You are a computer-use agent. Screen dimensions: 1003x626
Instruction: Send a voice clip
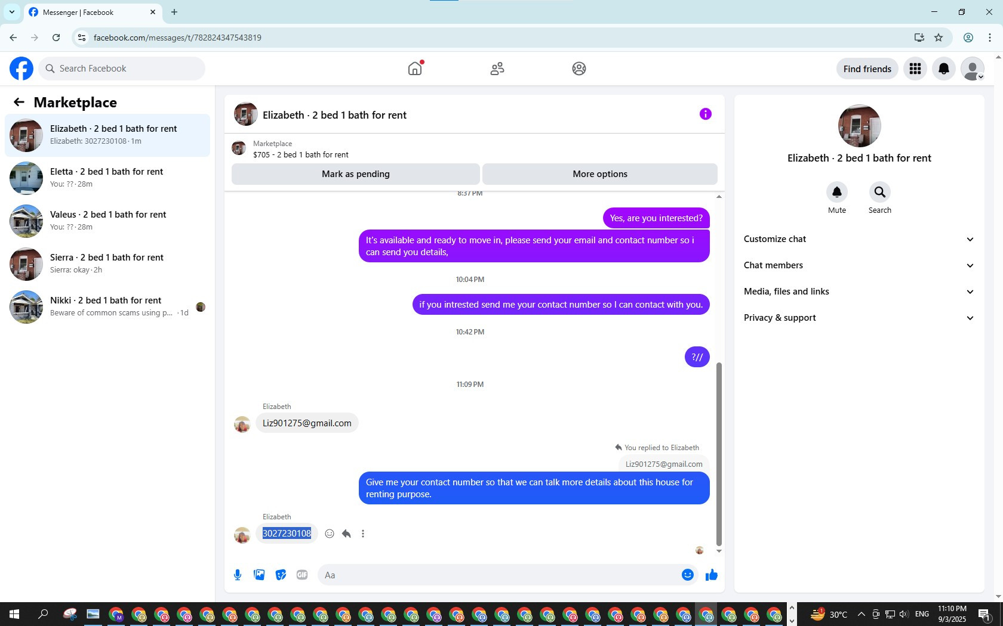click(238, 575)
